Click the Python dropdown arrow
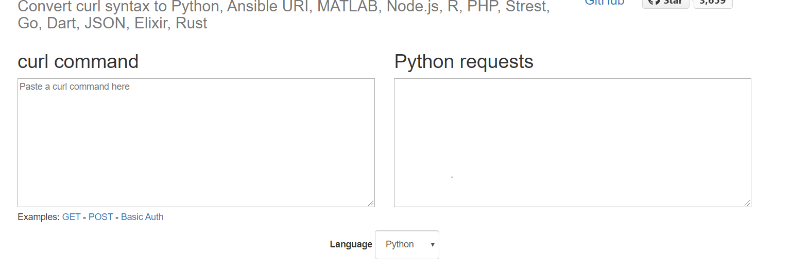Image resolution: width=791 pixels, height=269 pixels. pos(432,245)
